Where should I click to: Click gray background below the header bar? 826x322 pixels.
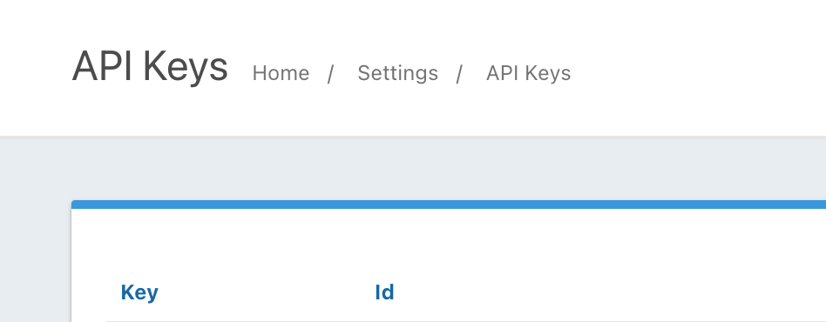coord(413,168)
